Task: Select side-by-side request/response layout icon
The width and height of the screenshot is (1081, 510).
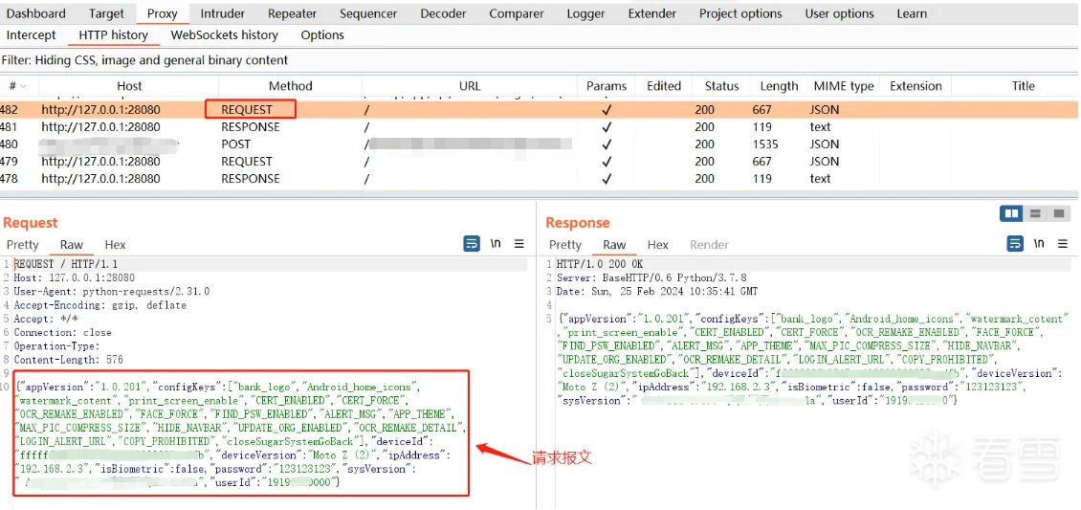Action: click(x=1012, y=214)
